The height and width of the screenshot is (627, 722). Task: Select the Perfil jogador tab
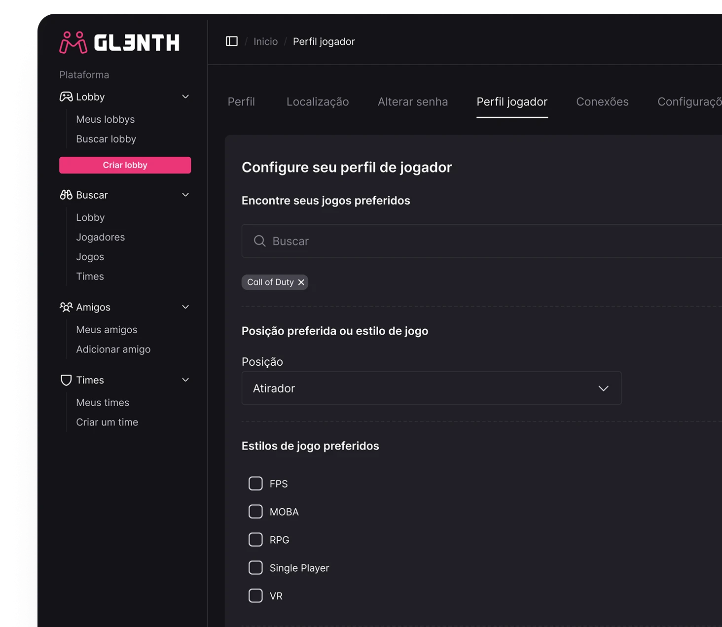[512, 102]
